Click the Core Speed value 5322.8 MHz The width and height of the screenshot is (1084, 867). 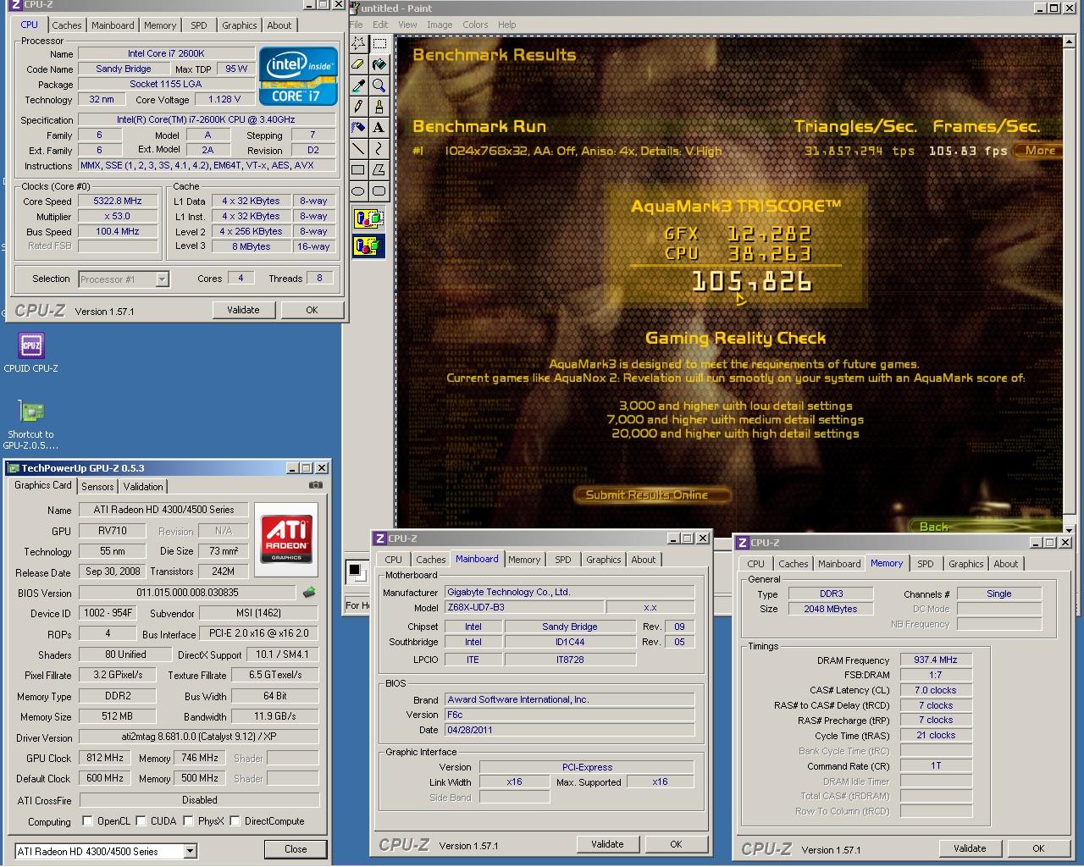click(x=118, y=202)
